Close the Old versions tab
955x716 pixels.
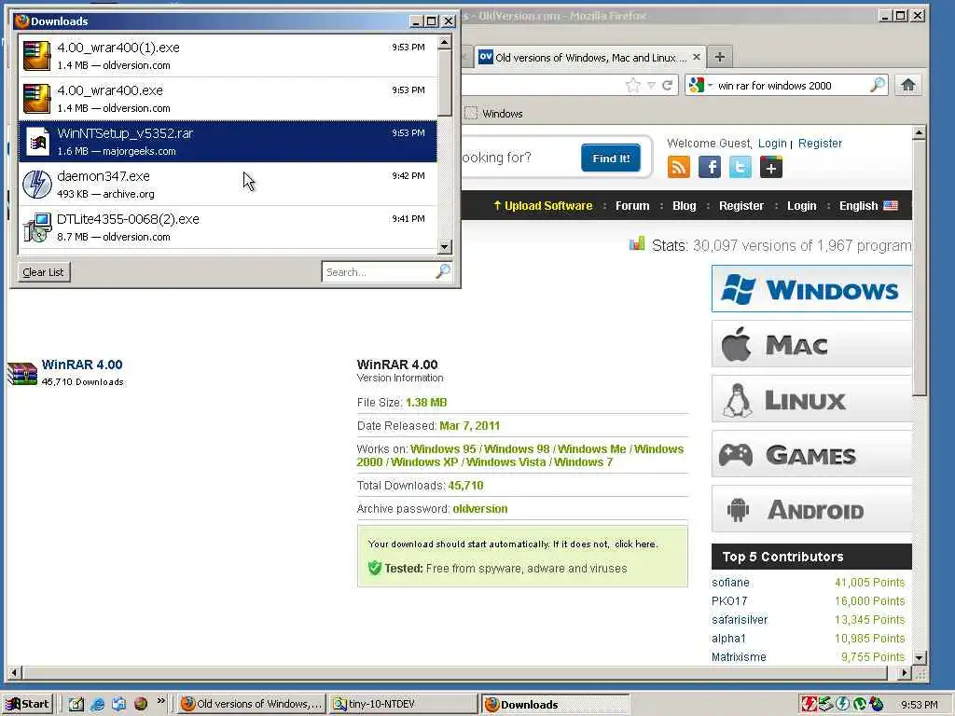696,57
